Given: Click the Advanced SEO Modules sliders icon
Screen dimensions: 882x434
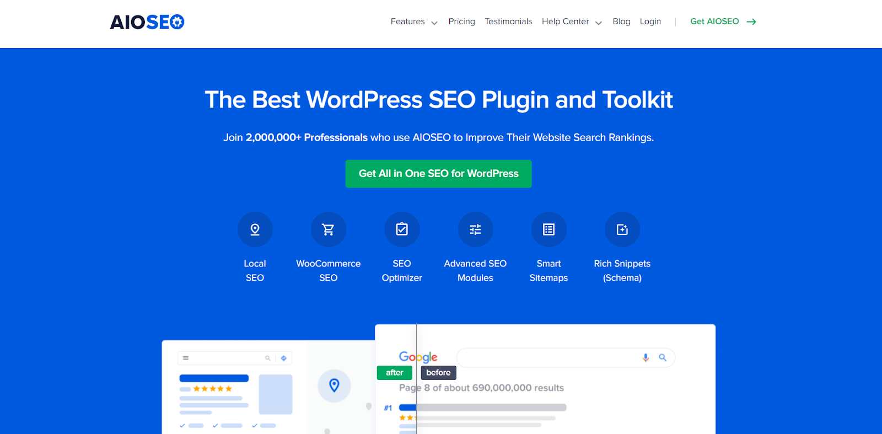Looking at the screenshot, I should (475, 229).
